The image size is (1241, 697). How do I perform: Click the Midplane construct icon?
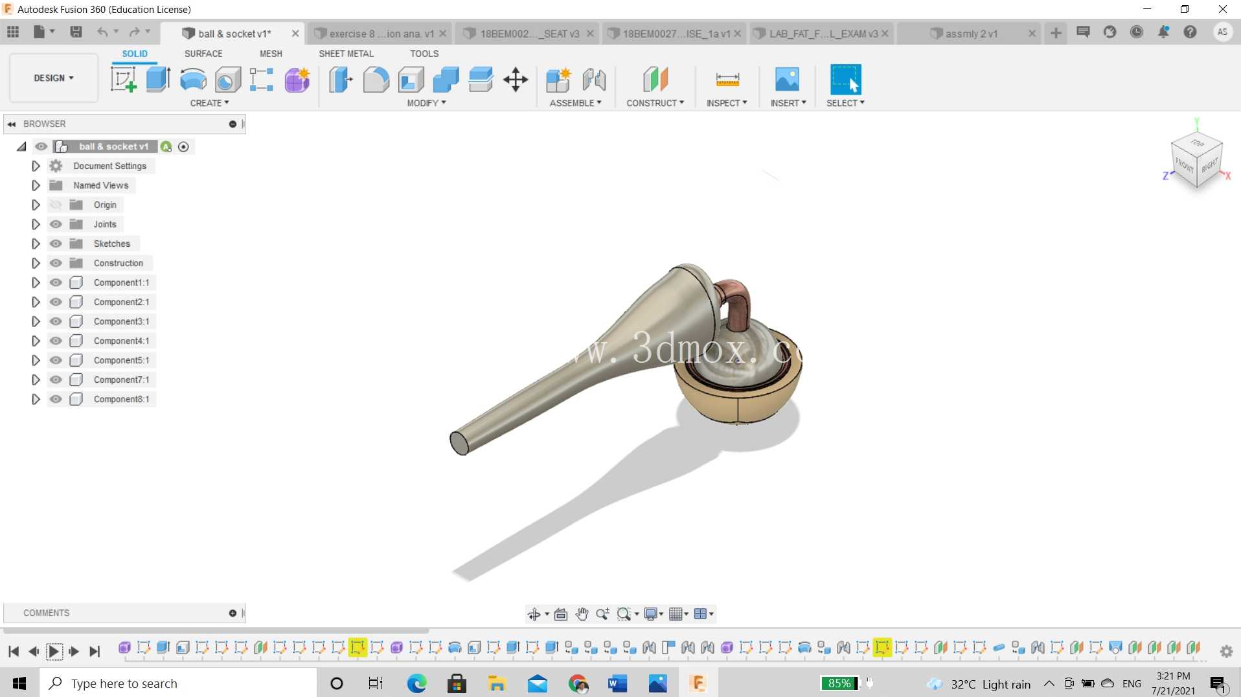point(655,80)
